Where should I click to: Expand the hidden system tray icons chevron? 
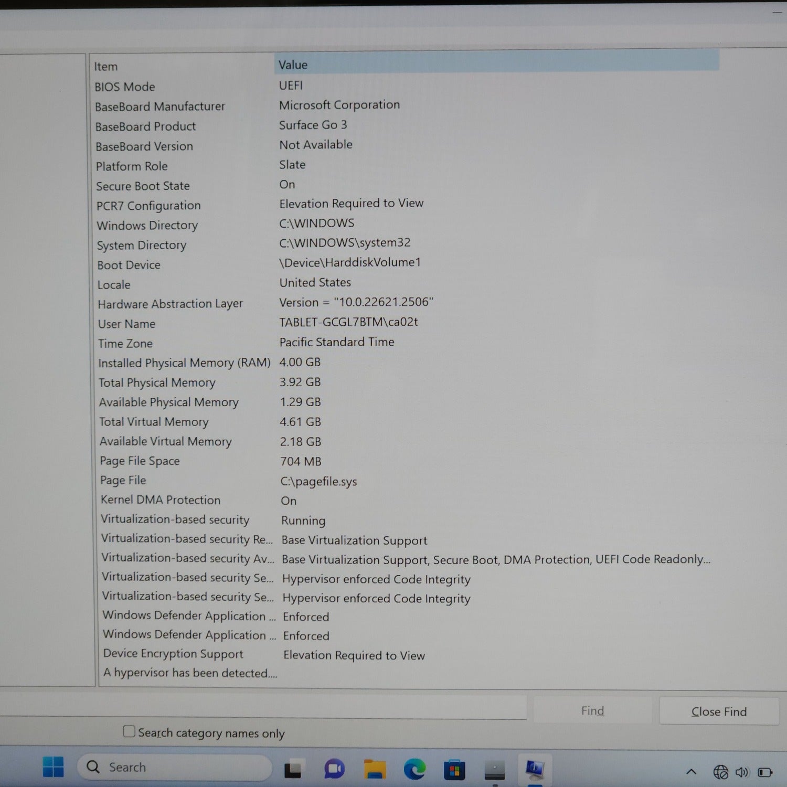(692, 771)
